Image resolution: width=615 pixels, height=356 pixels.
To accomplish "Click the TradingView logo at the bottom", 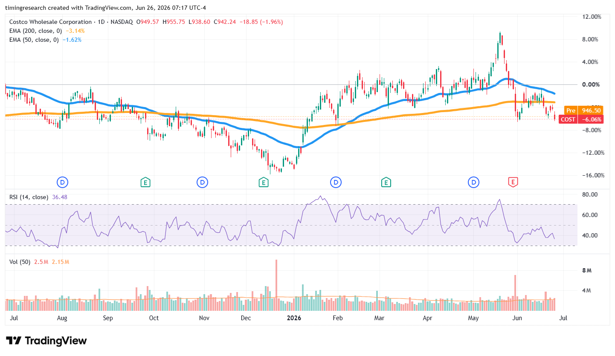I will click(x=47, y=341).
